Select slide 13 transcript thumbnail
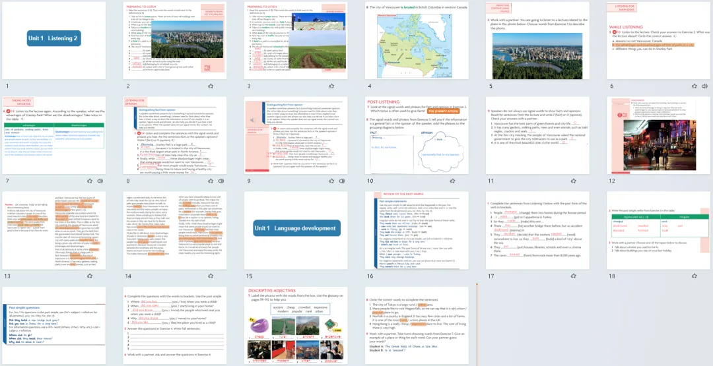The width and height of the screenshot is (713, 366). click(53, 230)
